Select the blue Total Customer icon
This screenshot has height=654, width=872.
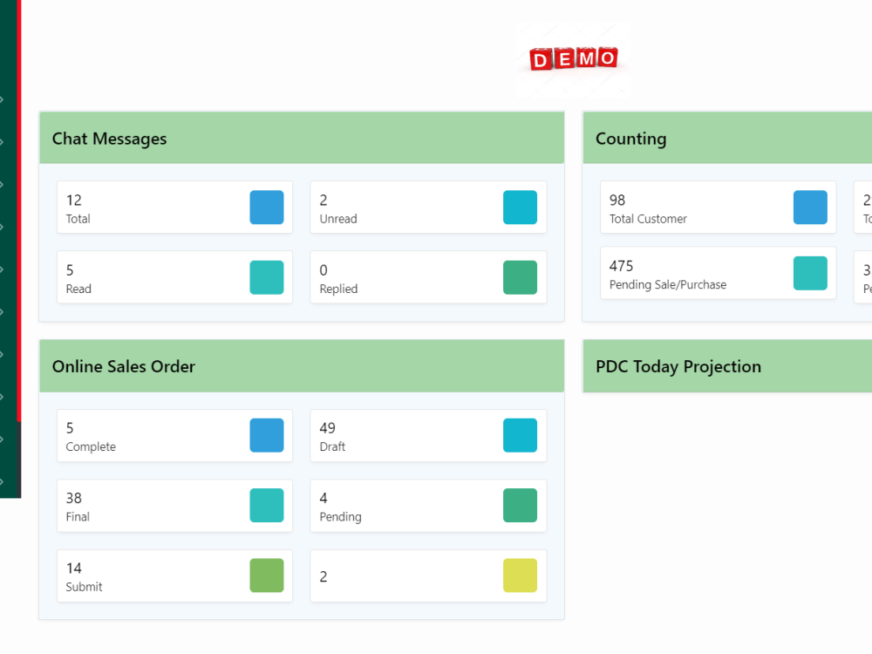point(810,208)
